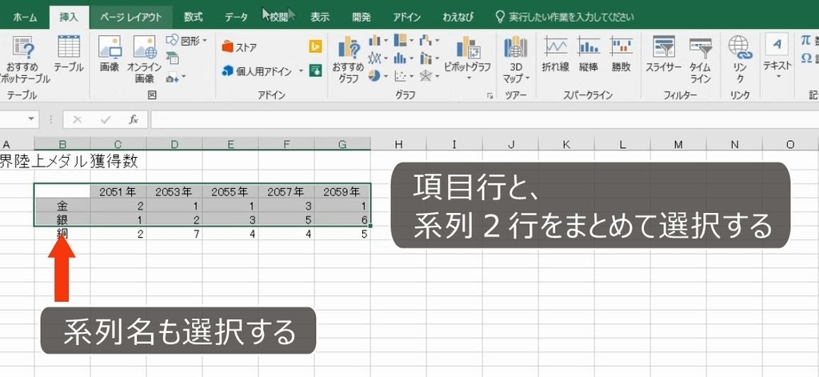
Task: Click the 2051年 header cell
Action: [x=118, y=192]
